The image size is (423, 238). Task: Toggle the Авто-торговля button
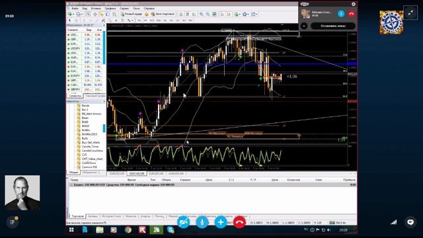pyautogui.click(x=163, y=14)
